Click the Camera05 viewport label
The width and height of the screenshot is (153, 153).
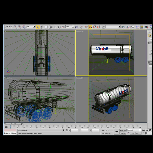79,31
